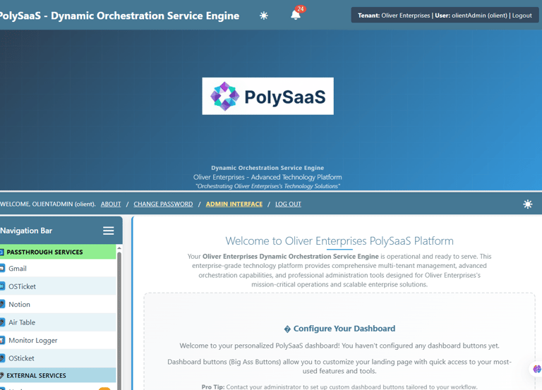This screenshot has height=390, width=542.
Task: Click the Monitor Logger chart icon
Action: (x=2, y=340)
